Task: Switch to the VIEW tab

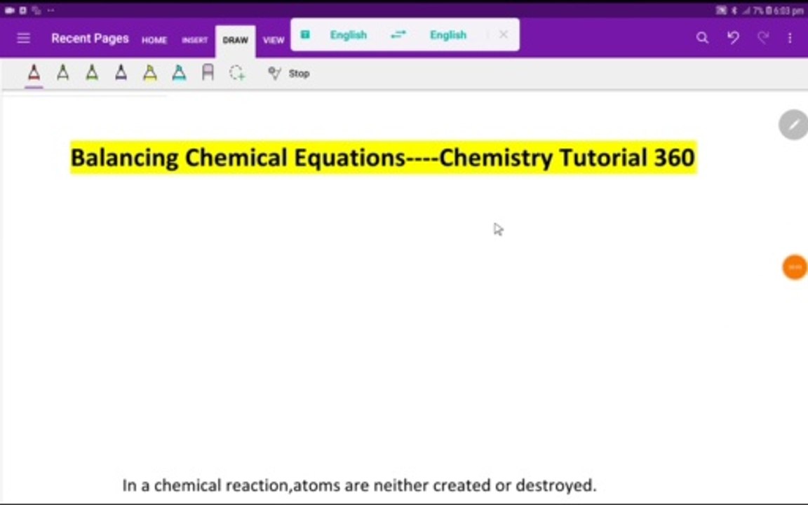Action: tap(274, 40)
